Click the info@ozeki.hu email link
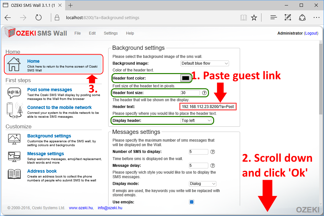The height and width of the screenshot is (216, 324). point(110,208)
